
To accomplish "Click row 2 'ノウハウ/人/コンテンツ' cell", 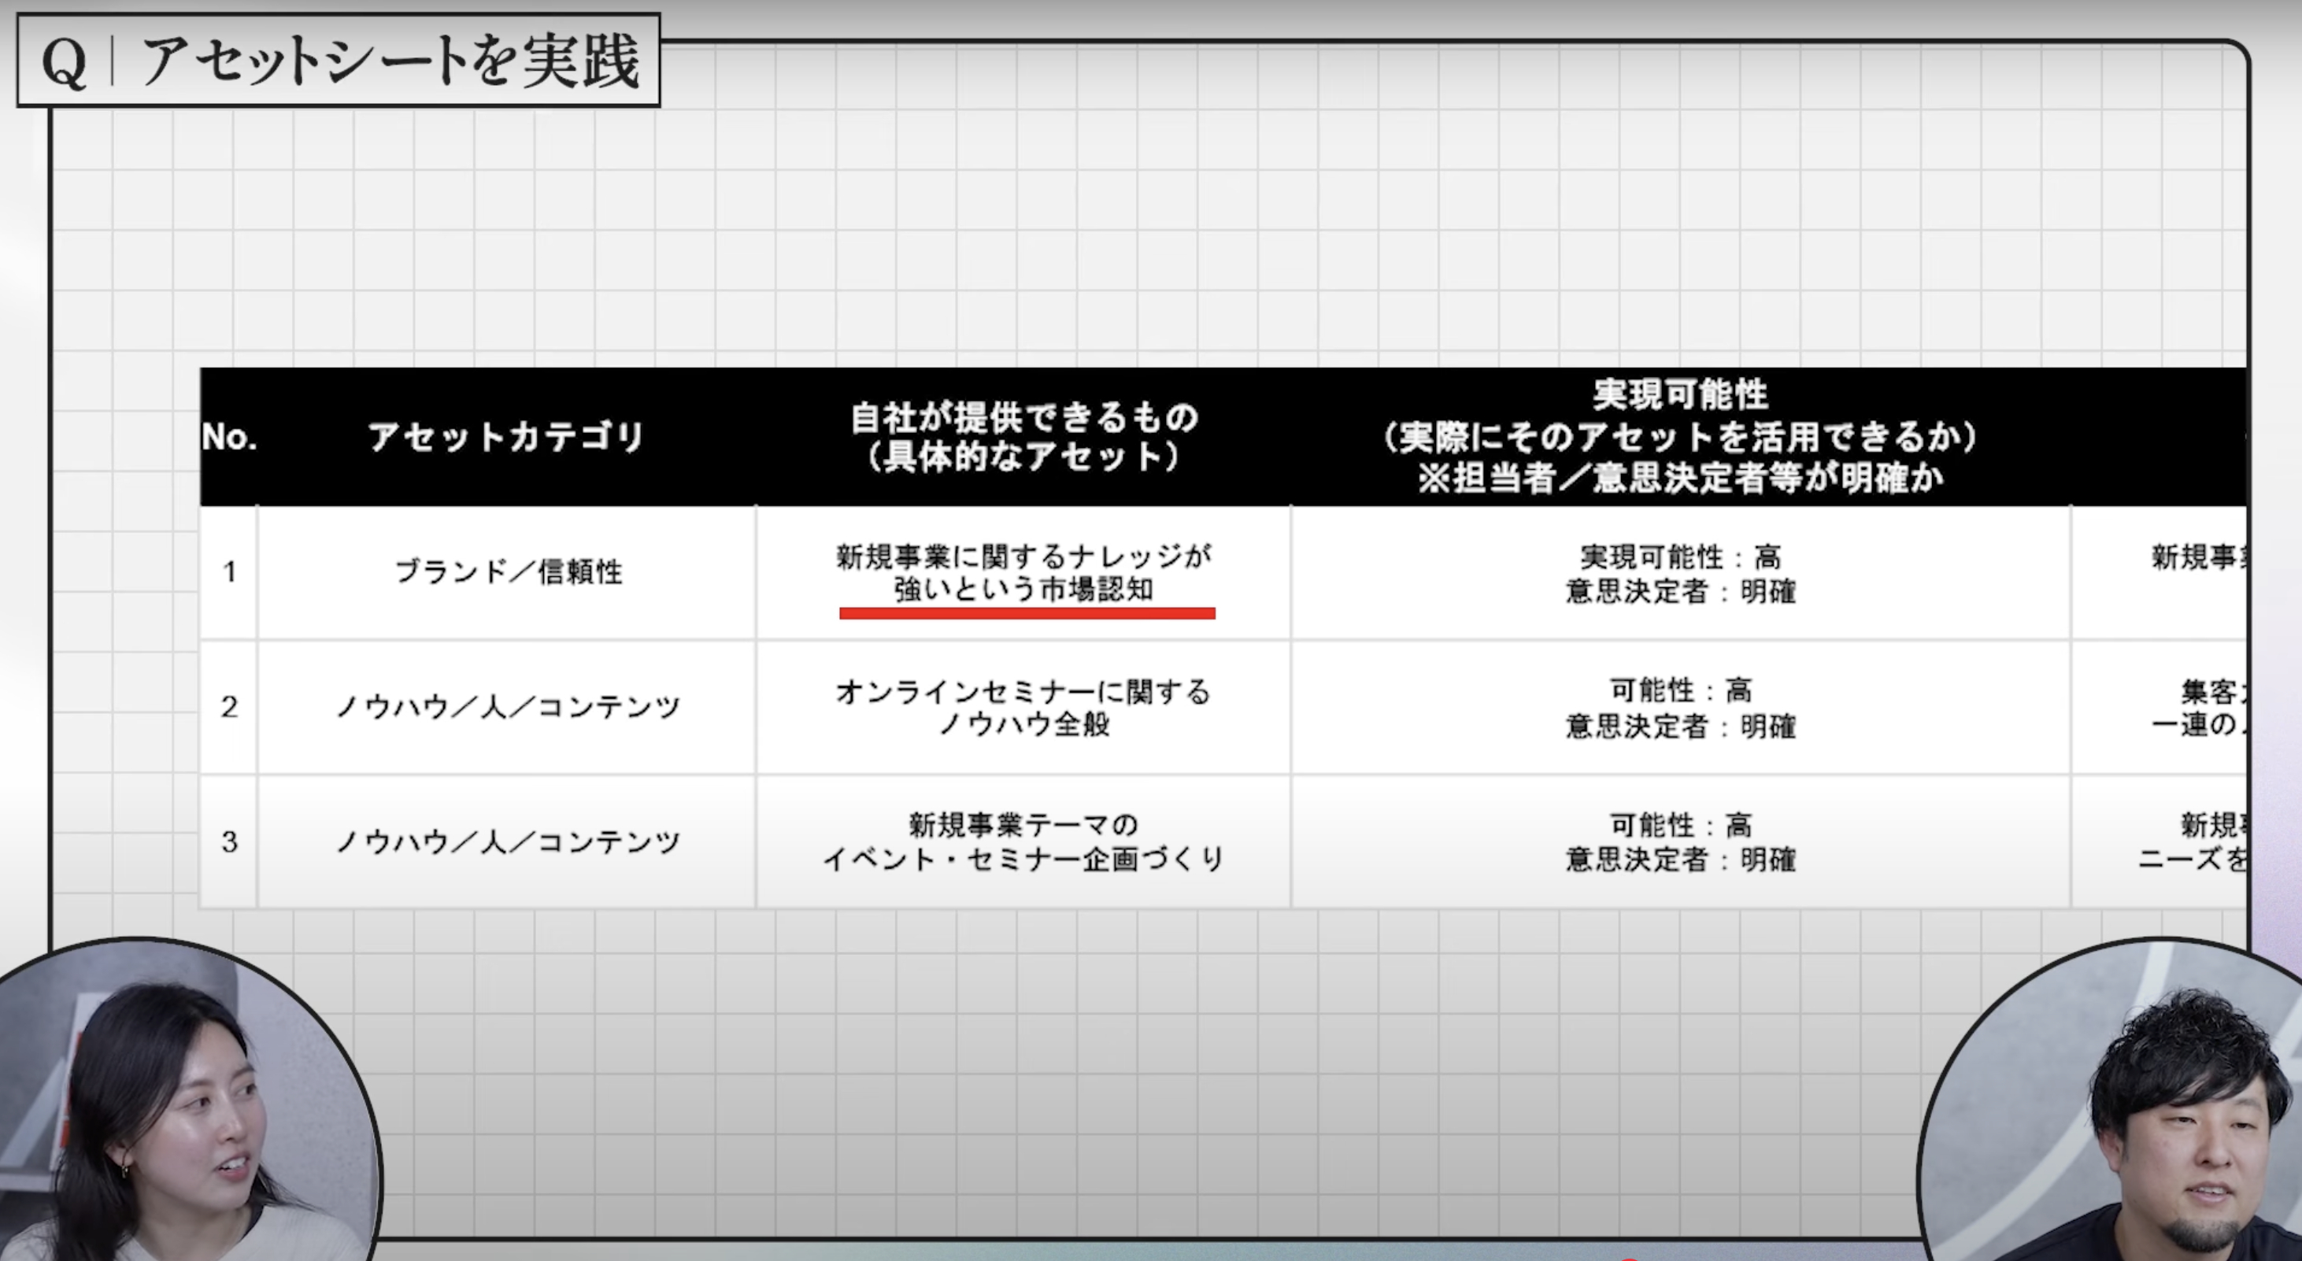I will [x=507, y=707].
